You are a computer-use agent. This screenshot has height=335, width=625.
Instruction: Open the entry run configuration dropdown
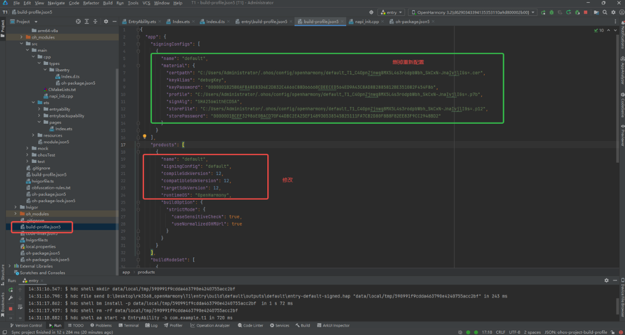391,12
